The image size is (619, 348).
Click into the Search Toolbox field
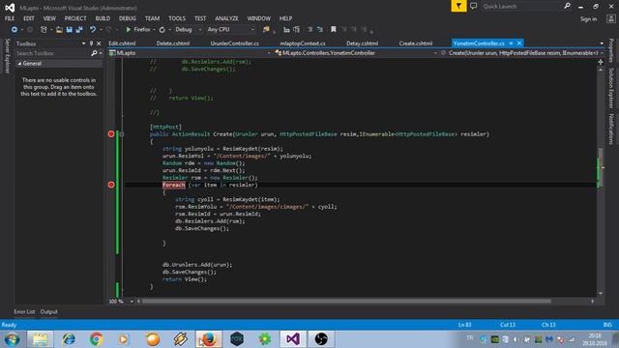pyautogui.click(x=52, y=53)
